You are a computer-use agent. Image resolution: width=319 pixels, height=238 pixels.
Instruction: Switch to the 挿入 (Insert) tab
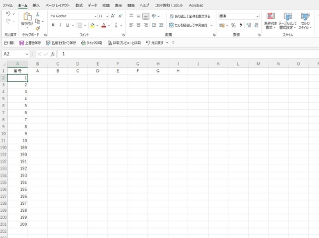[x=36, y=5]
